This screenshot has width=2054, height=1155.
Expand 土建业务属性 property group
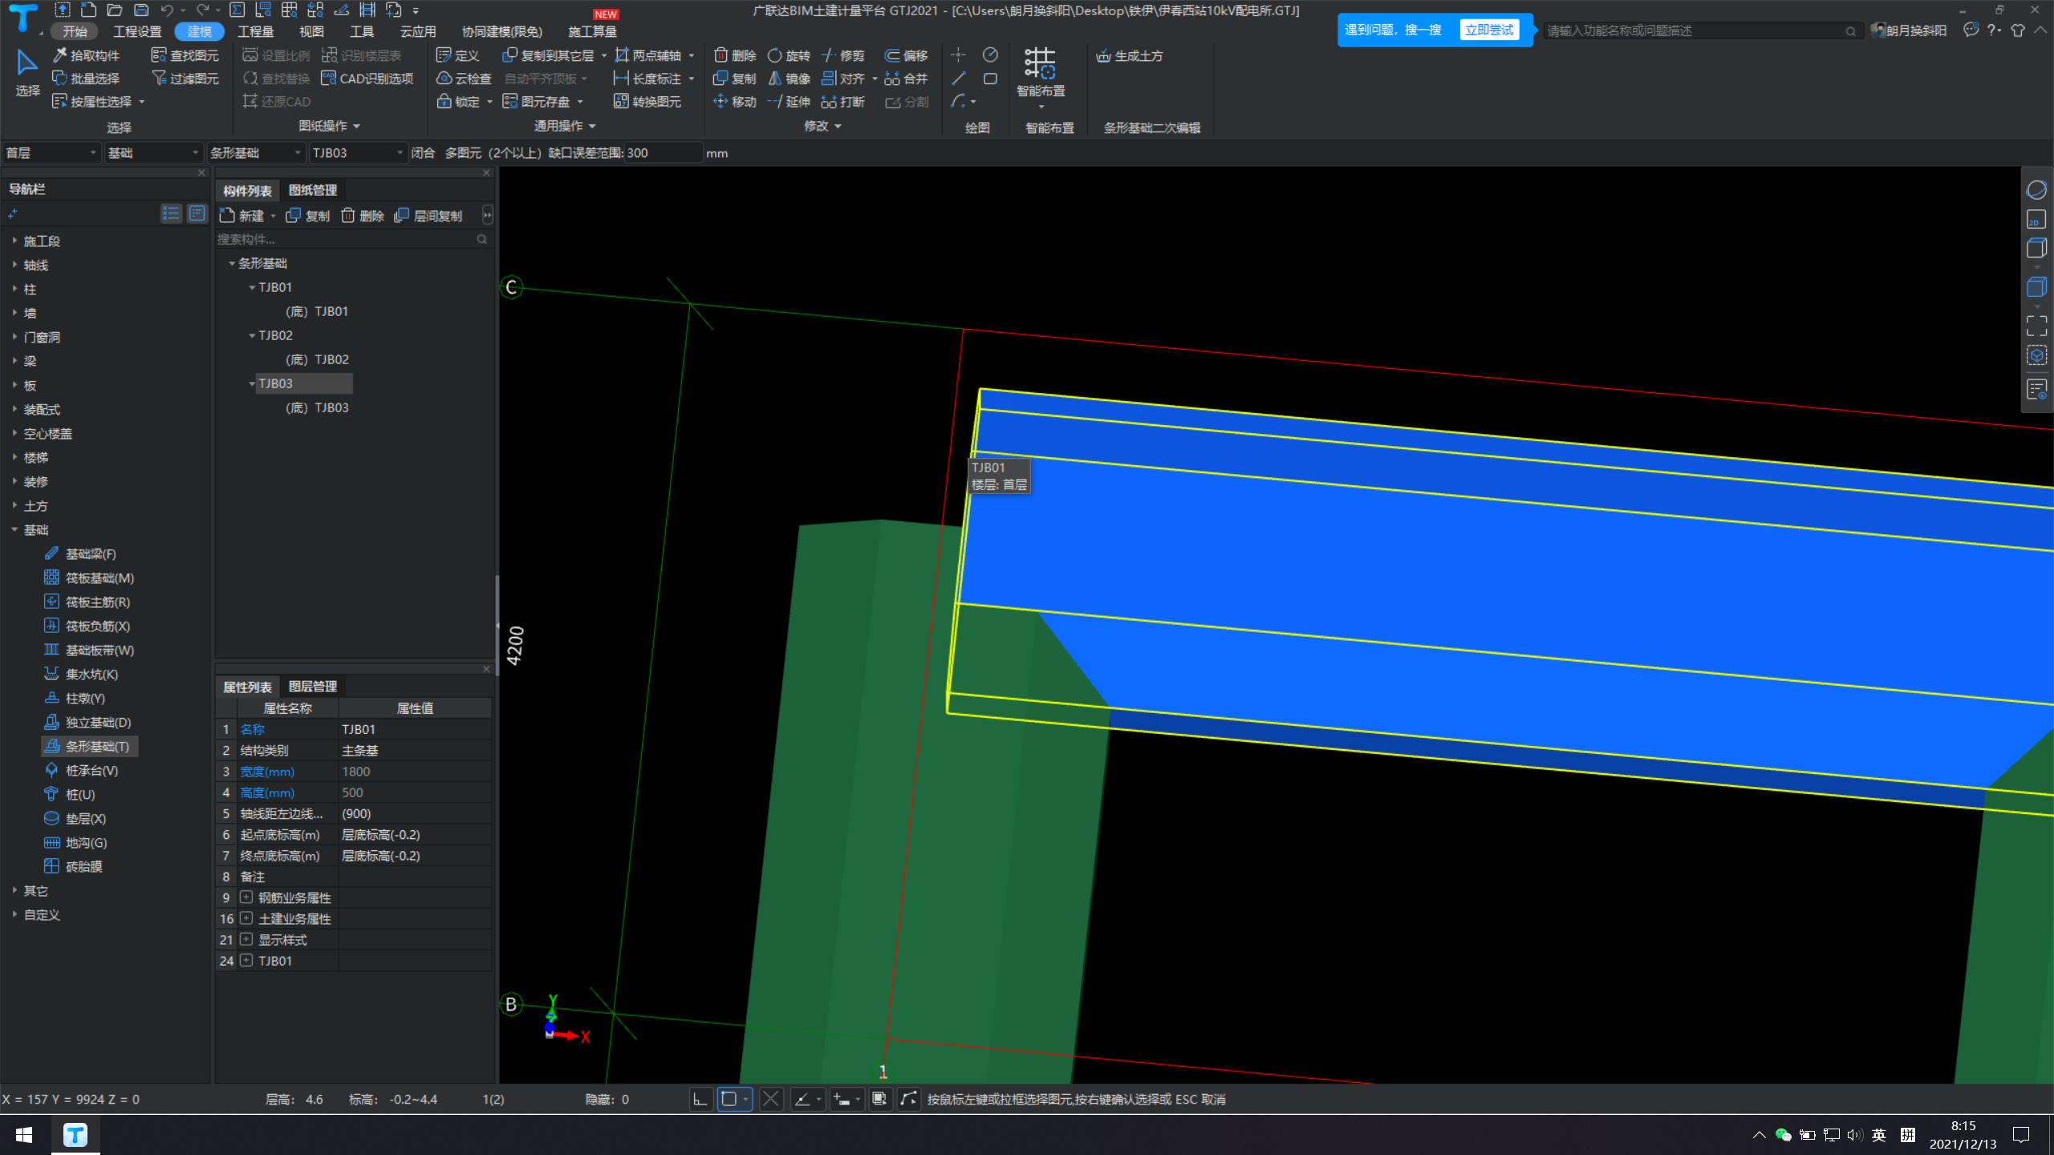(x=246, y=918)
